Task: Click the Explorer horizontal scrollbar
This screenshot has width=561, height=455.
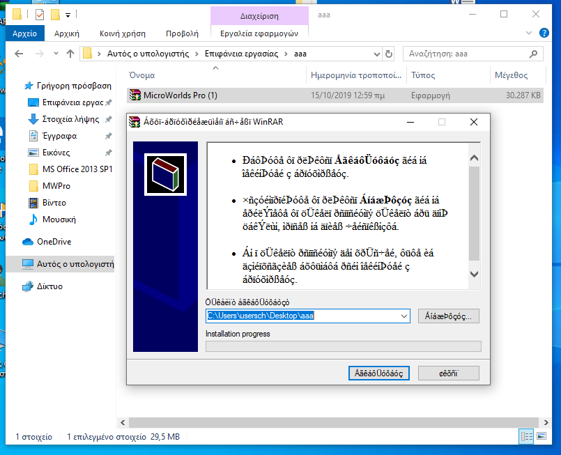Action: point(333,422)
